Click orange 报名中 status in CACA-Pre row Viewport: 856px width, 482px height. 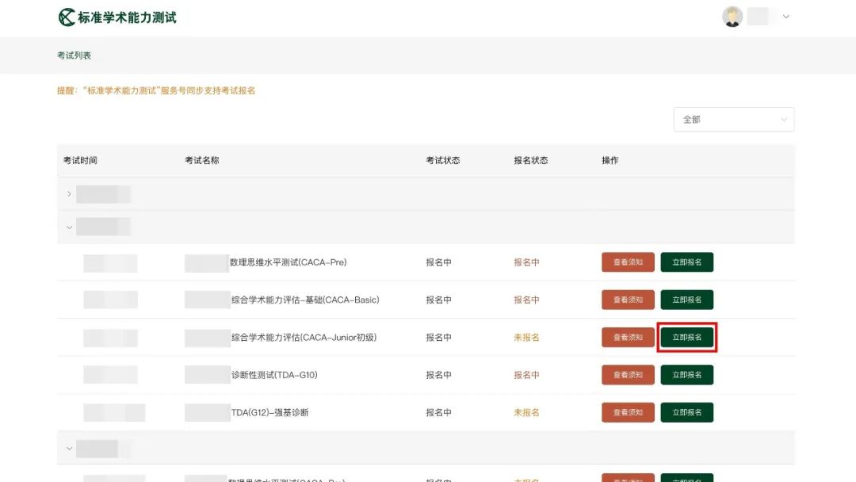click(526, 262)
